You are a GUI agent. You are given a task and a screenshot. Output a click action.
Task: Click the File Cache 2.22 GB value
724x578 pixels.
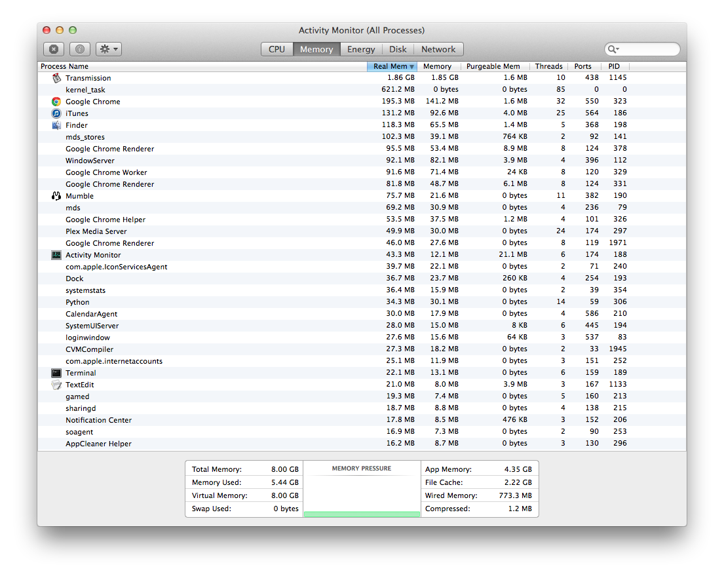(518, 482)
